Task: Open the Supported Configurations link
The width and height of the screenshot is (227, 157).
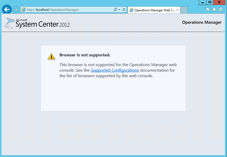Action: click(115, 70)
